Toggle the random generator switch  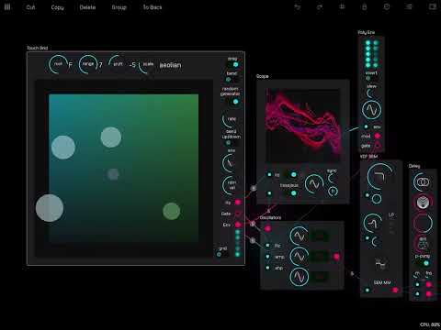(235, 102)
